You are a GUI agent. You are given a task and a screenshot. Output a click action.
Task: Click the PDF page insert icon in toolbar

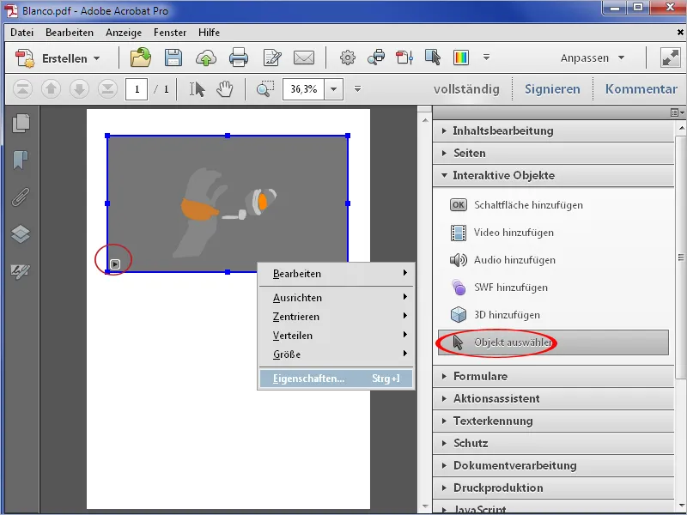click(404, 58)
